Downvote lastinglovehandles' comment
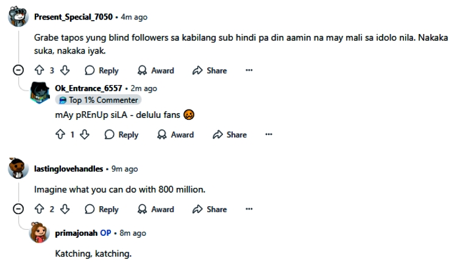 tap(64, 209)
